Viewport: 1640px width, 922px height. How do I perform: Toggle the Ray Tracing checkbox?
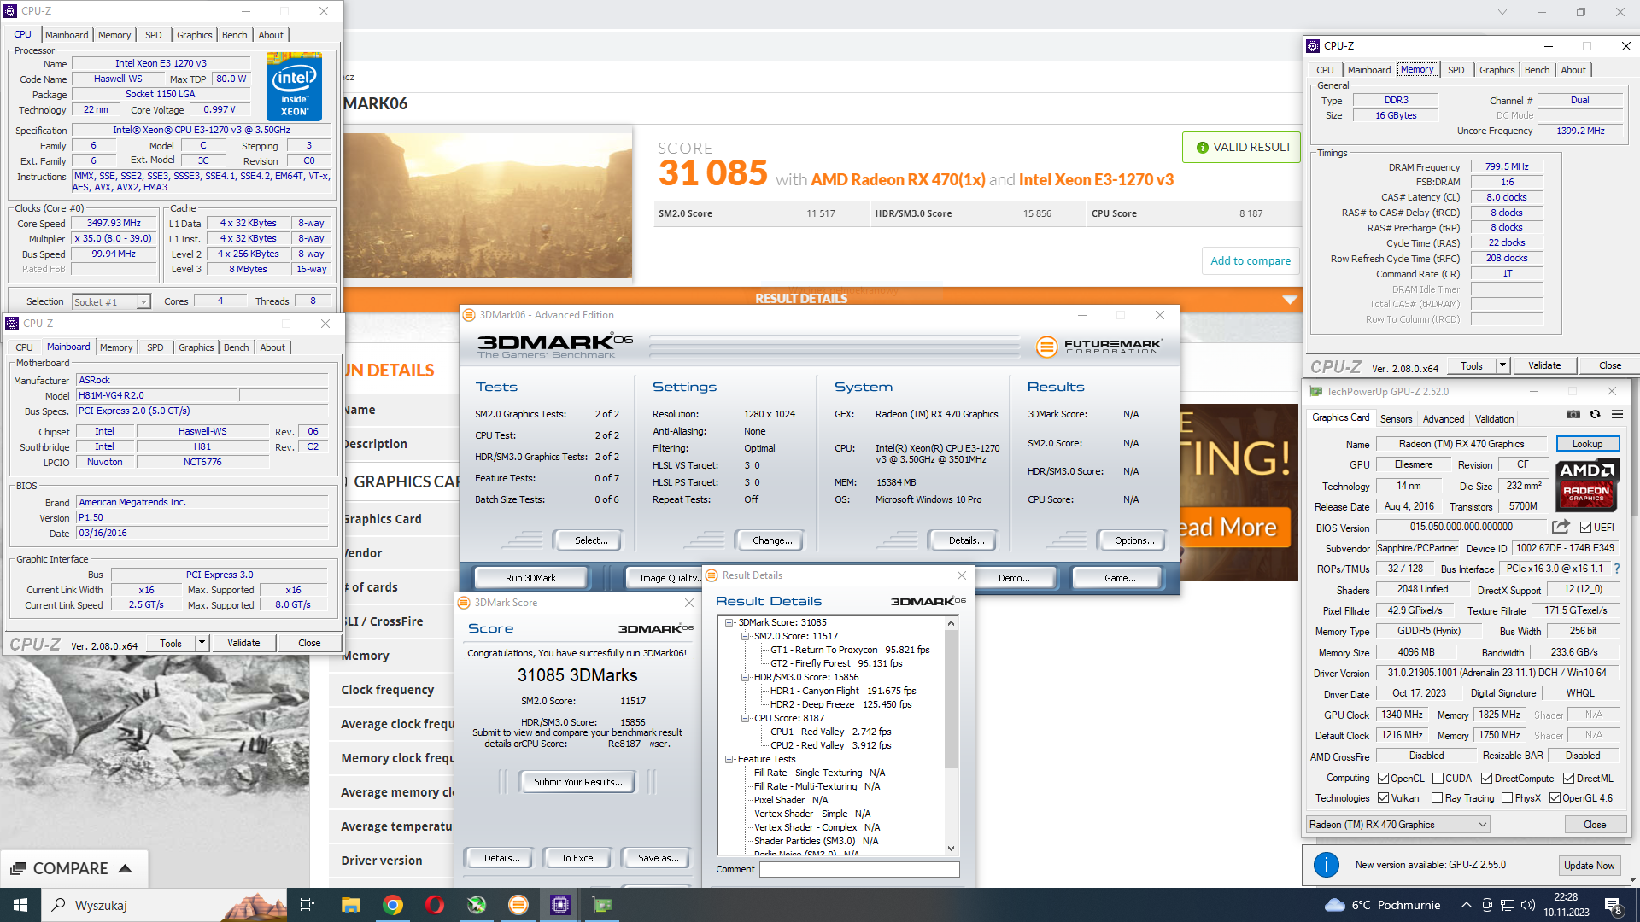pyautogui.click(x=1438, y=798)
